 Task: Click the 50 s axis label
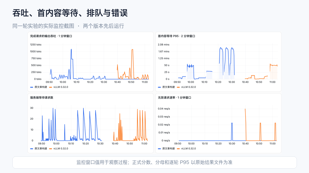tap(167, 65)
